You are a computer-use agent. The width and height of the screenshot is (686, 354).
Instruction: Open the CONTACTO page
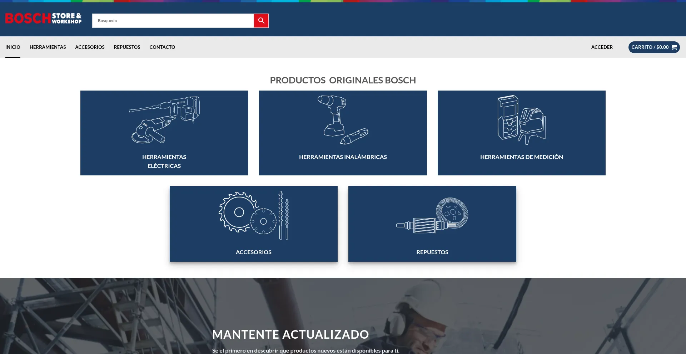[x=162, y=47]
